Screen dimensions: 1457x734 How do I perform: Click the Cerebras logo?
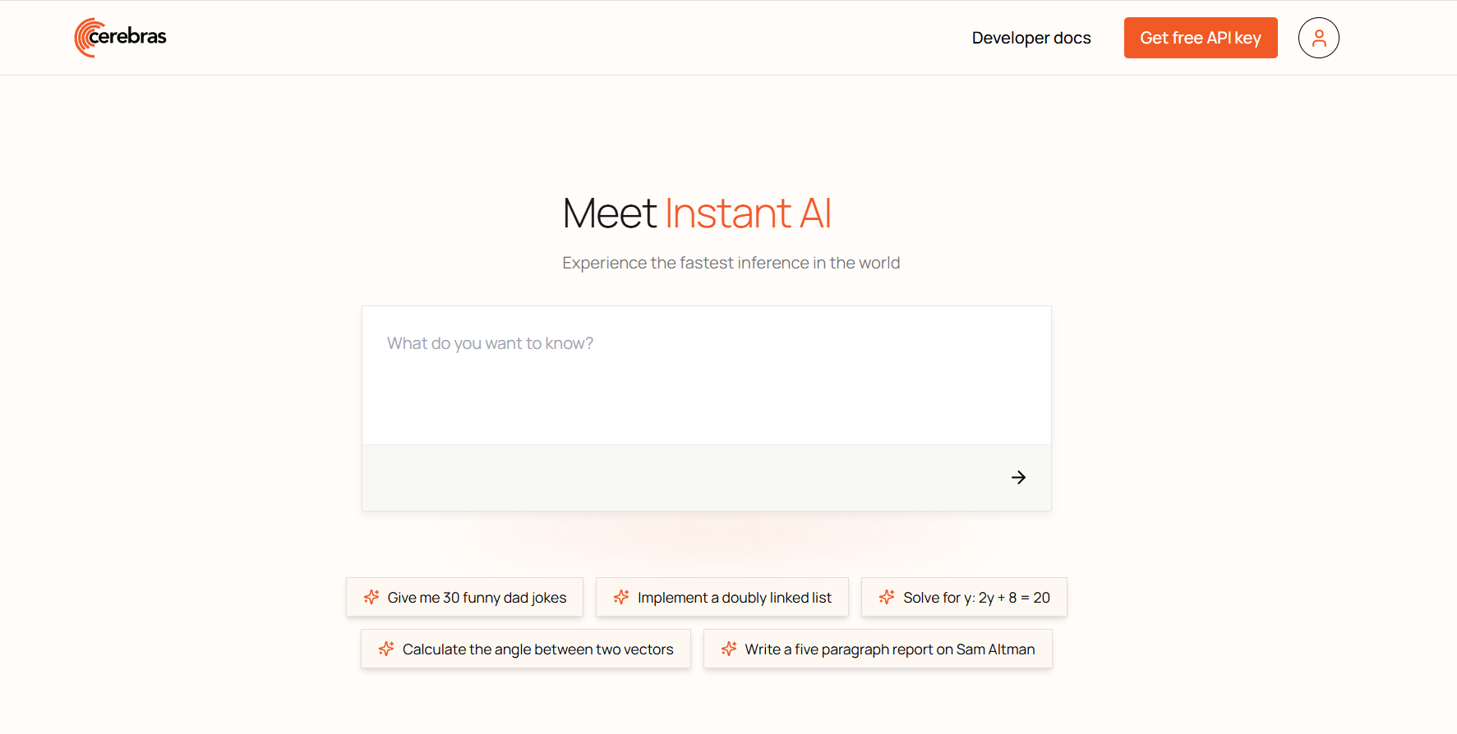(x=120, y=38)
